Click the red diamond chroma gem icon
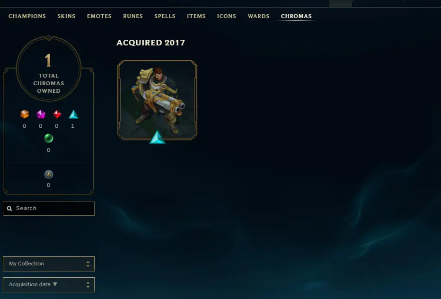441x299 pixels. click(x=57, y=114)
